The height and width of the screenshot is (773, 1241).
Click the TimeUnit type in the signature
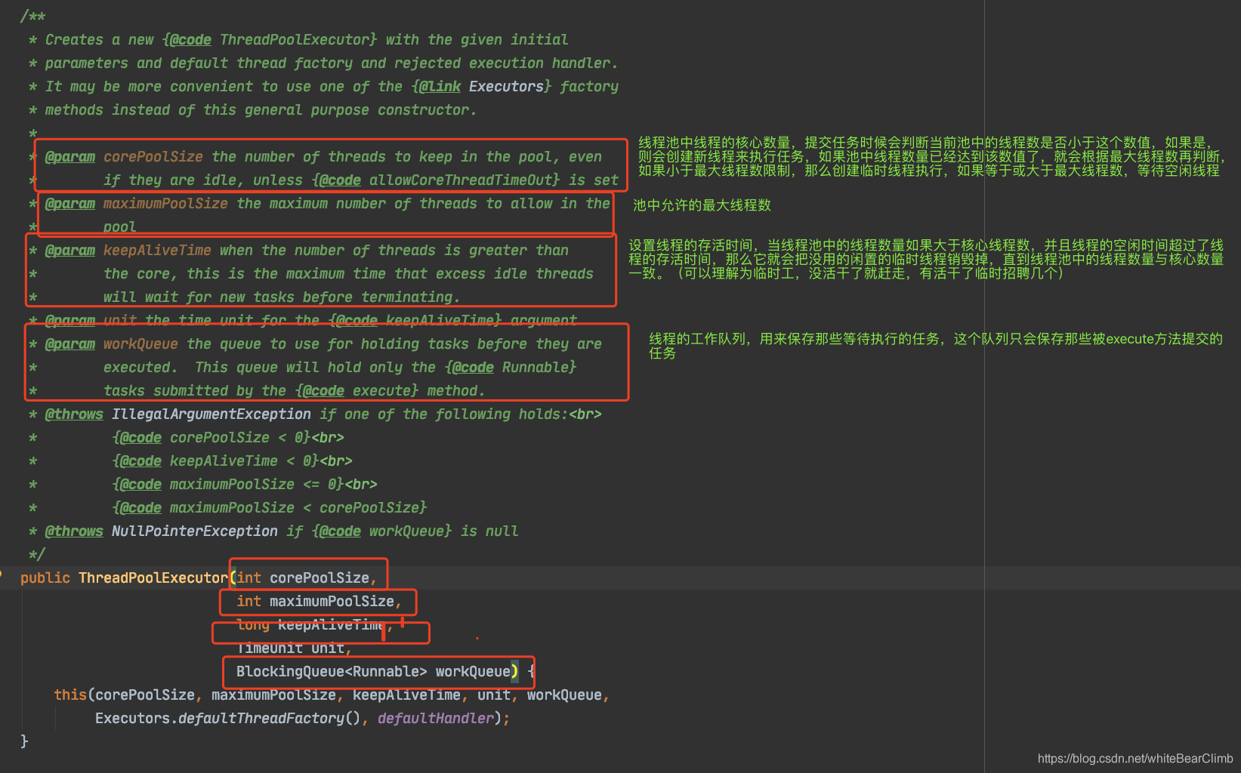click(270, 648)
